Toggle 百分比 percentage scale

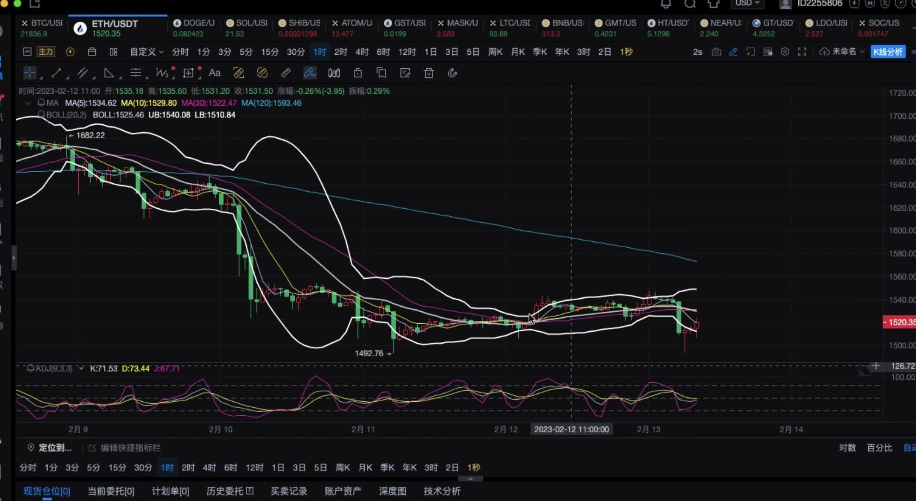pos(879,448)
